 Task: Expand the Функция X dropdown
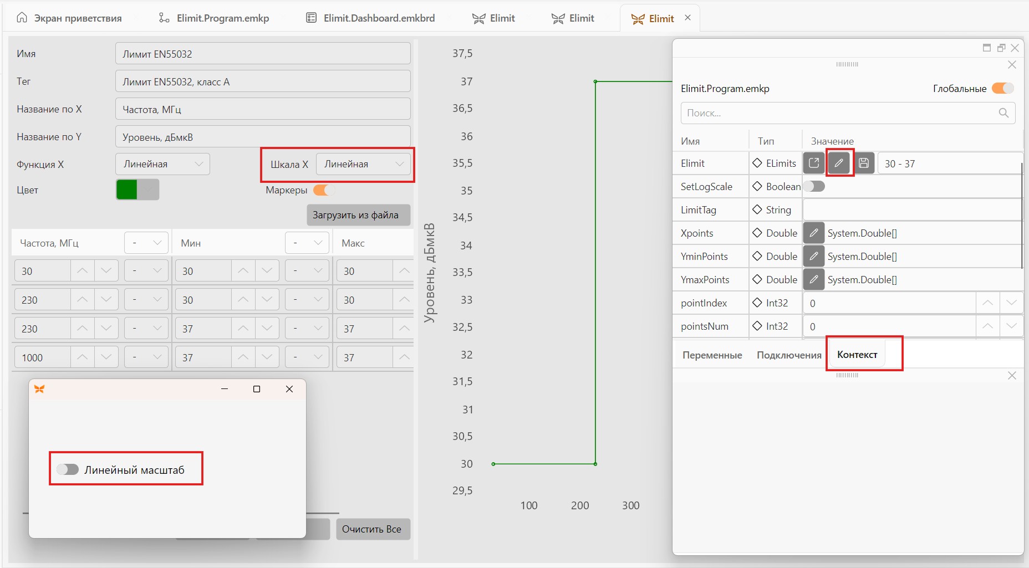click(x=162, y=164)
